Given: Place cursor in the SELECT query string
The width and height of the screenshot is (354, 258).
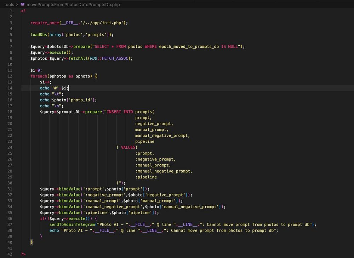Looking at the screenshot, I should pos(166,47).
